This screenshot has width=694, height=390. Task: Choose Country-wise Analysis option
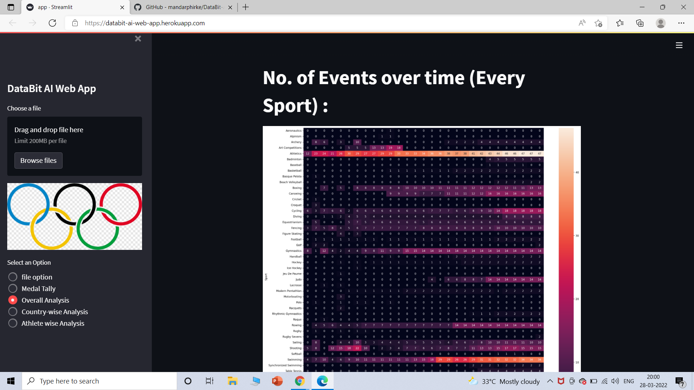coord(13,312)
